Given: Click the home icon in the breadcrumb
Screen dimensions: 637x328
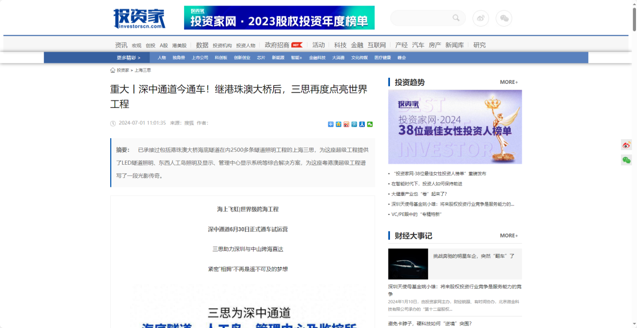Looking at the screenshot, I should pos(113,70).
